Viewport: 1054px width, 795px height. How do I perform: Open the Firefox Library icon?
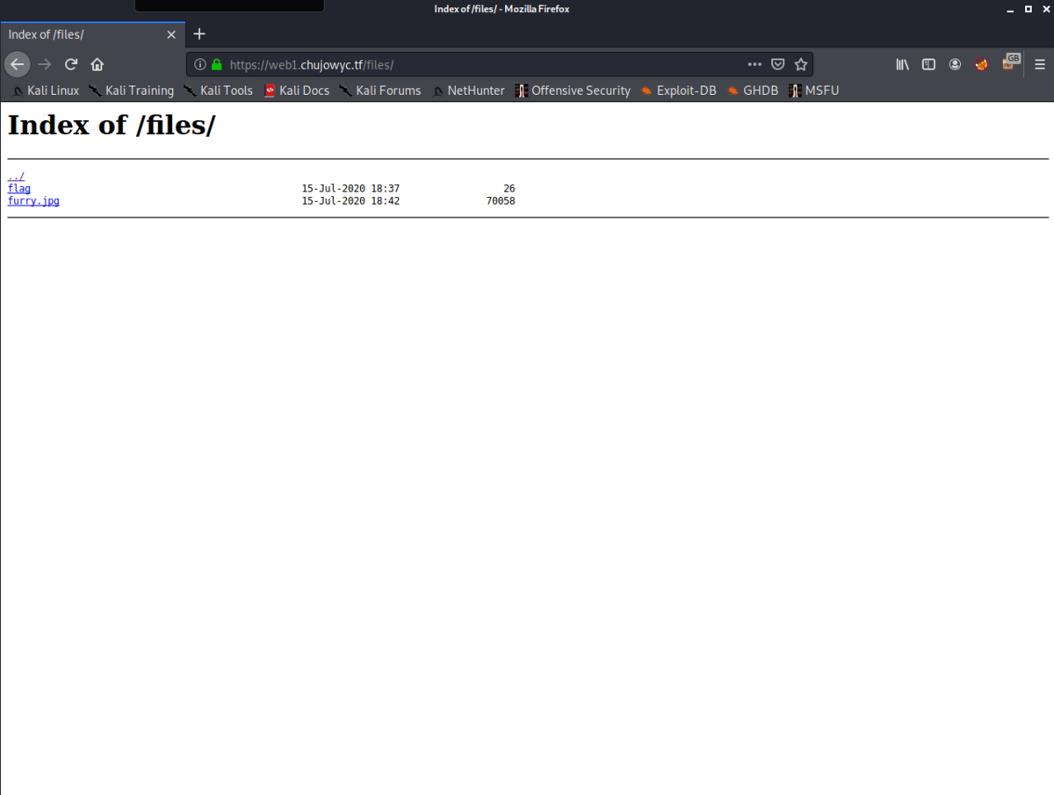(x=902, y=63)
